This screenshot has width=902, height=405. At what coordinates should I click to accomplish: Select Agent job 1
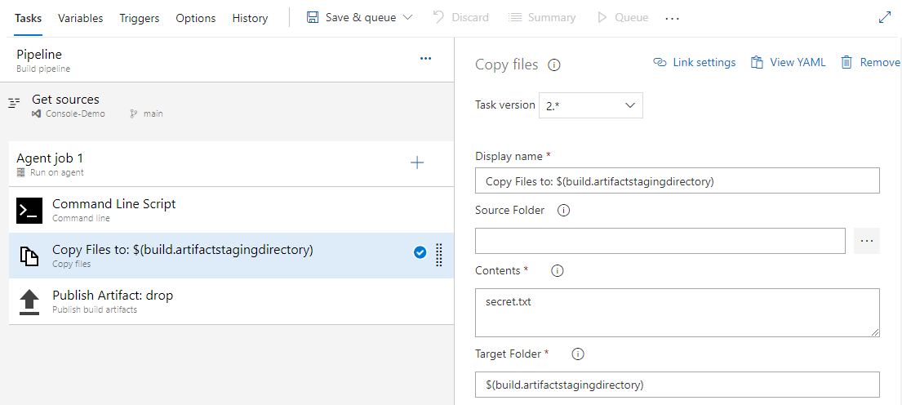tap(231, 163)
